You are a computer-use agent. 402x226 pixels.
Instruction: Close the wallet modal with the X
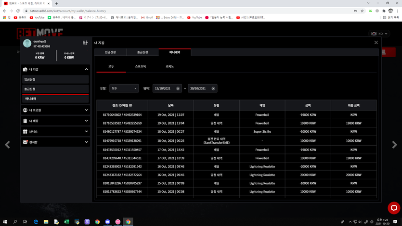376,42
